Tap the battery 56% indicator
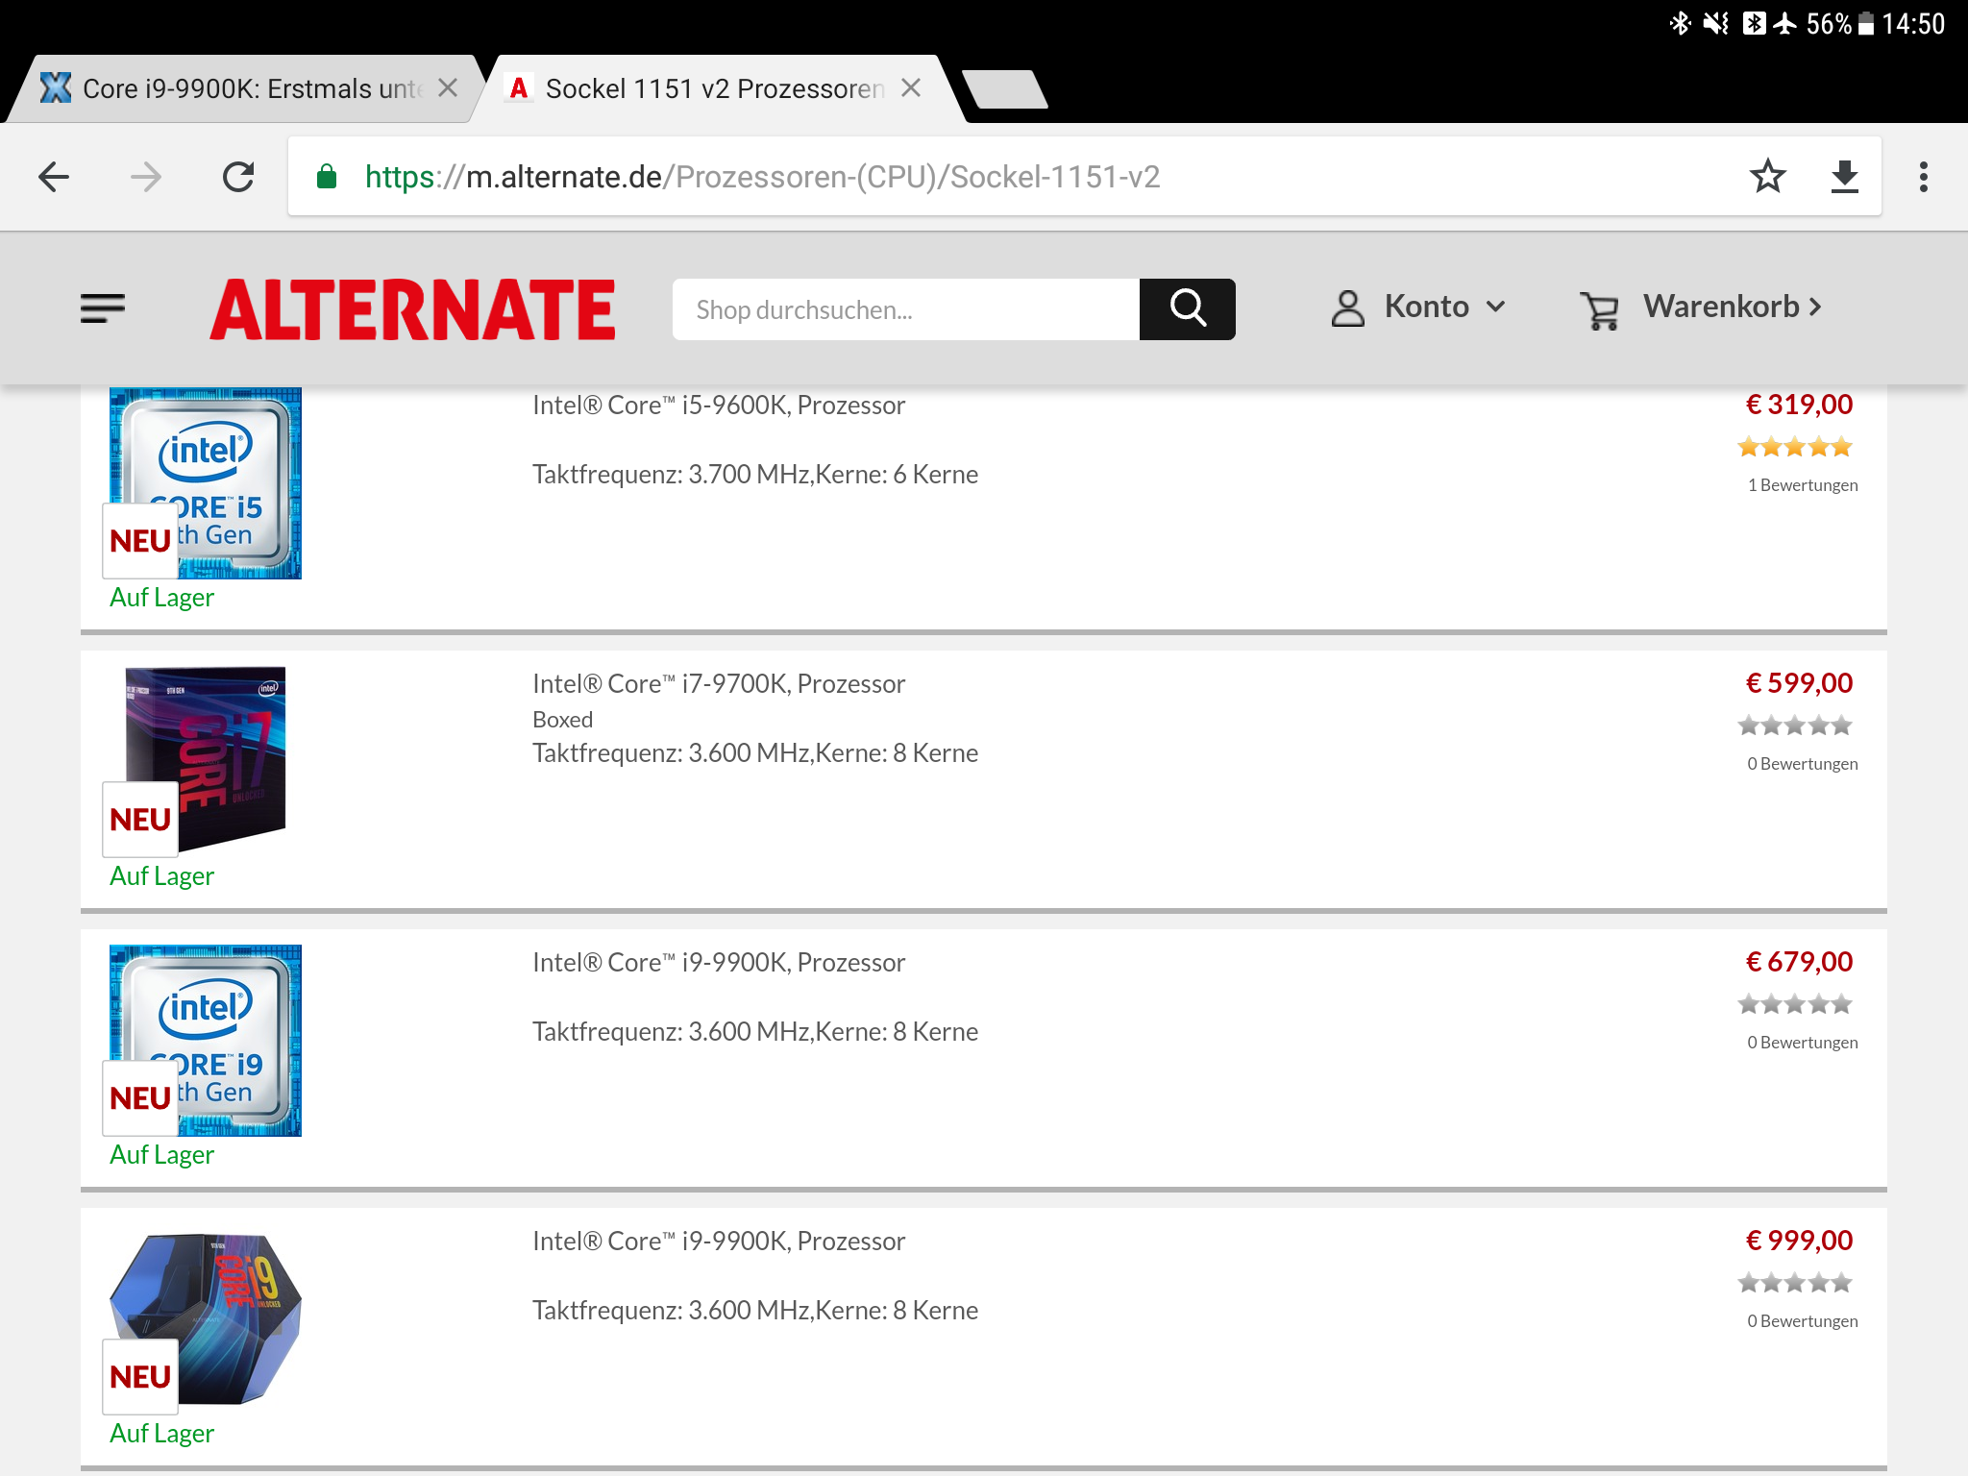1968x1476 pixels. [x=1840, y=23]
